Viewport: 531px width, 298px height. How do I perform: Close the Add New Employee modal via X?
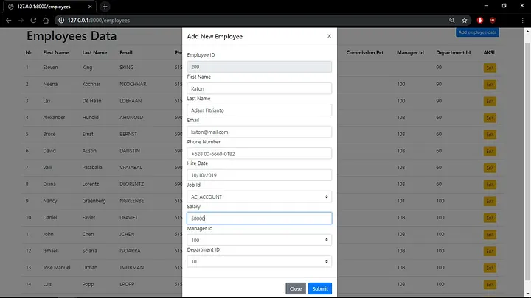(x=329, y=36)
